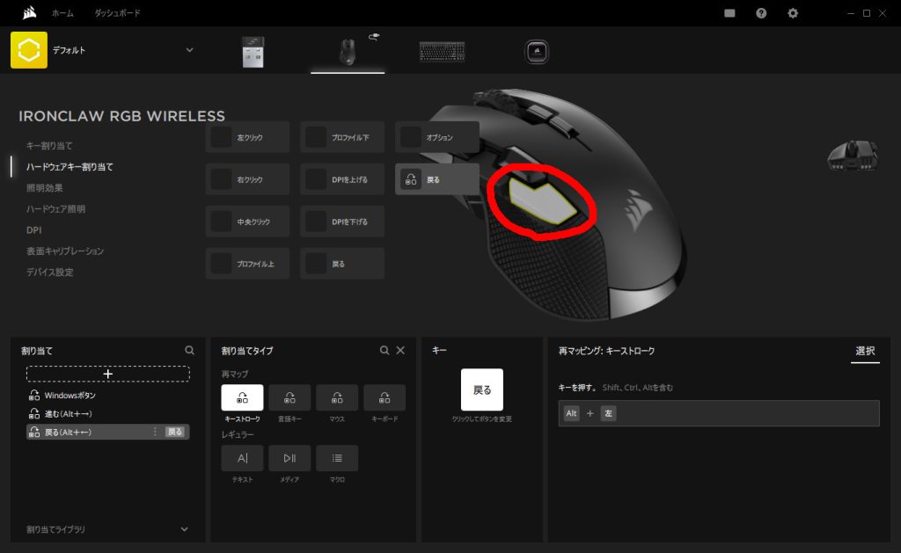Select the keyboard device thumbnail

pos(442,52)
